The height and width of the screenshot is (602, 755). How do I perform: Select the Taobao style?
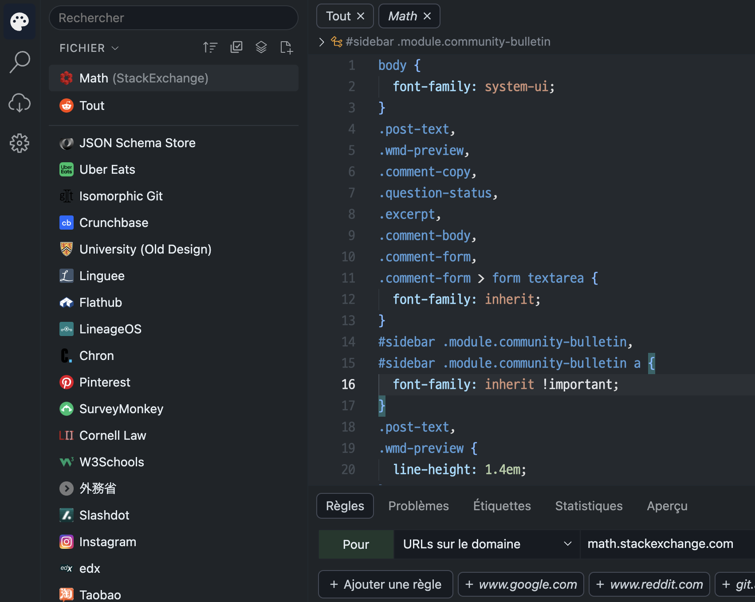click(173, 594)
